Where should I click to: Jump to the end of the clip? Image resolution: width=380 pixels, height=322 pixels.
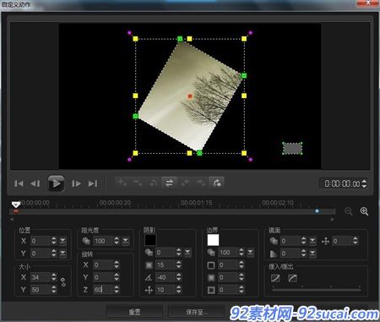point(93,183)
